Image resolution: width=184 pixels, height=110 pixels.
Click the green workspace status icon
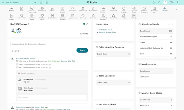tap(84, 24)
